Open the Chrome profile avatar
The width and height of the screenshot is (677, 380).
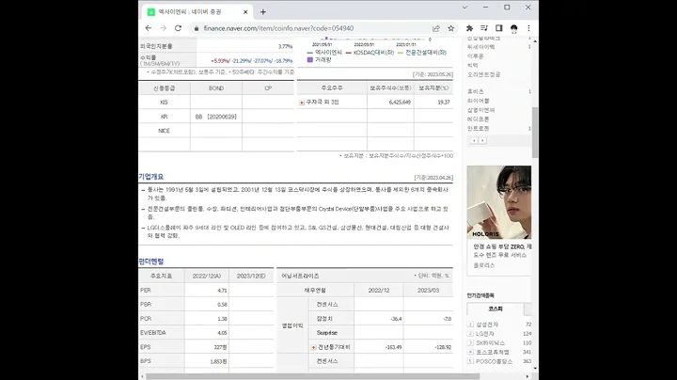[513, 28]
